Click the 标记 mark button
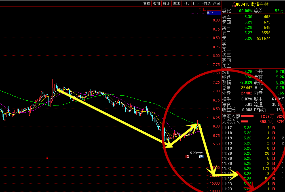 pos(196,3)
